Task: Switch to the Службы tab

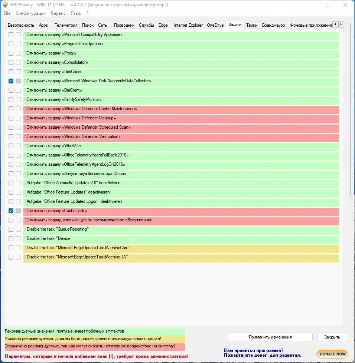Action: (x=146, y=25)
